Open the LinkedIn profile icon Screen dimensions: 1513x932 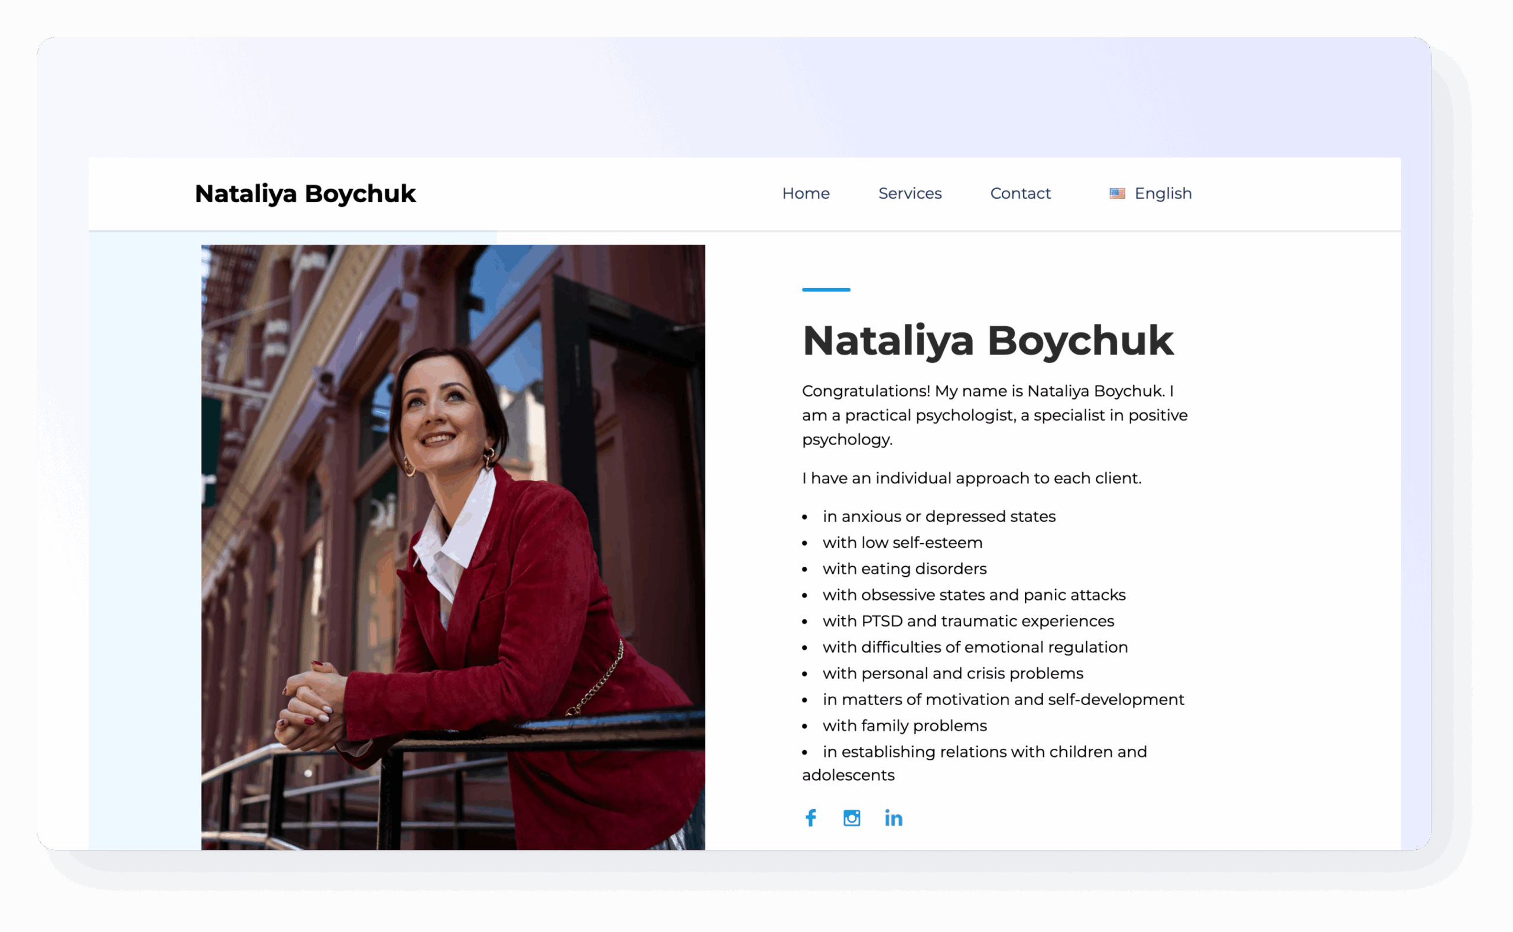894,818
